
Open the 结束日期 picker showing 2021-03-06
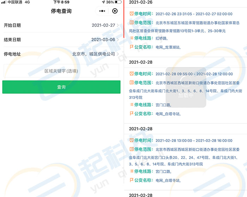[x=61, y=40]
